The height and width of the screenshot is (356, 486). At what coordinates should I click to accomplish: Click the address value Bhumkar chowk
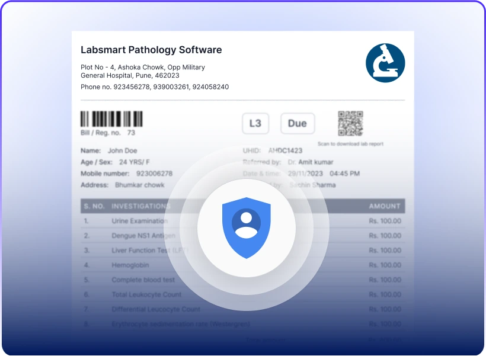pyautogui.click(x=140, y=185)
